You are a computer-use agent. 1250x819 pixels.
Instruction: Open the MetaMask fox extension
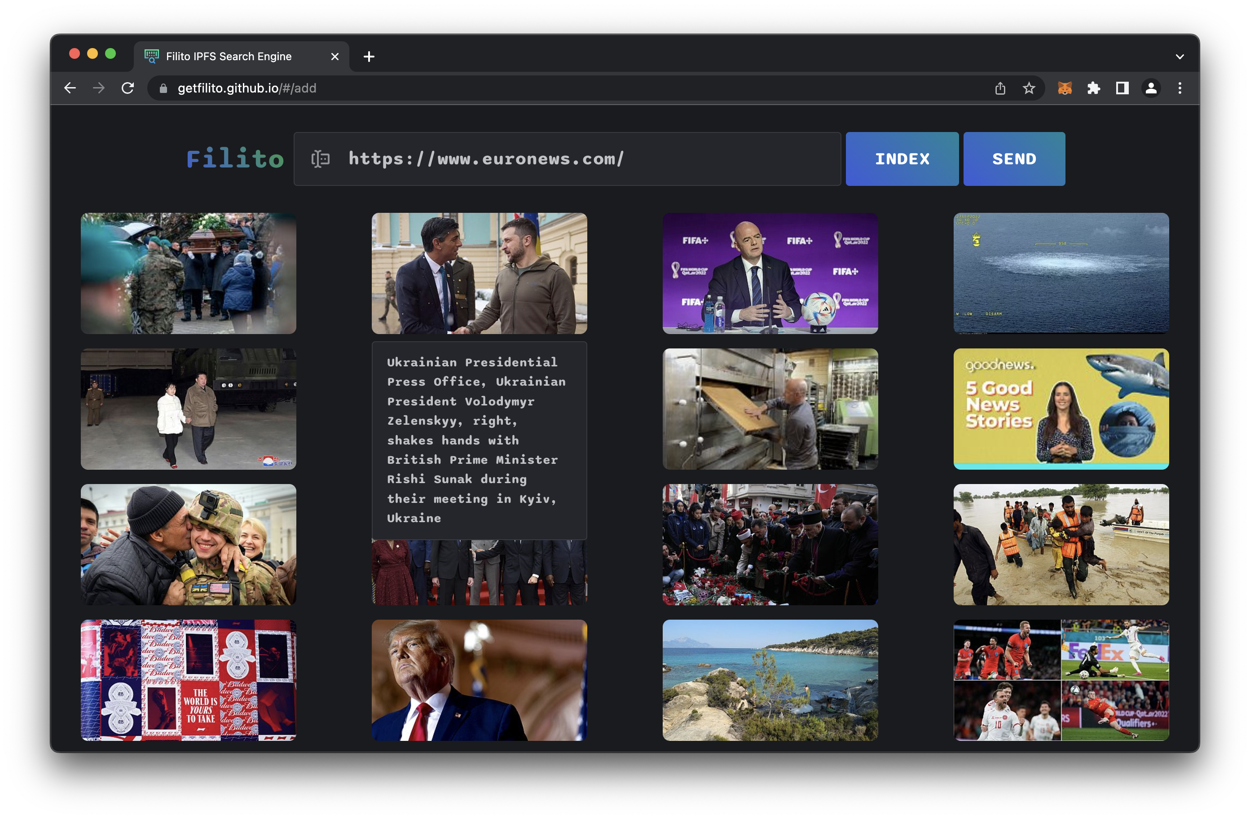(1065, 88)
